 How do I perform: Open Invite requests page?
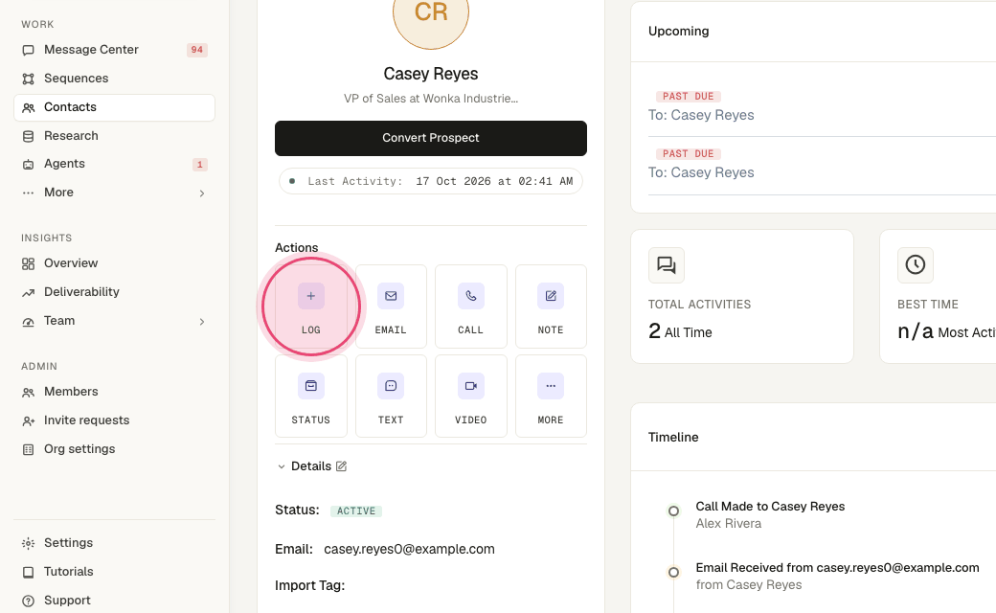(x=114, y=420)
